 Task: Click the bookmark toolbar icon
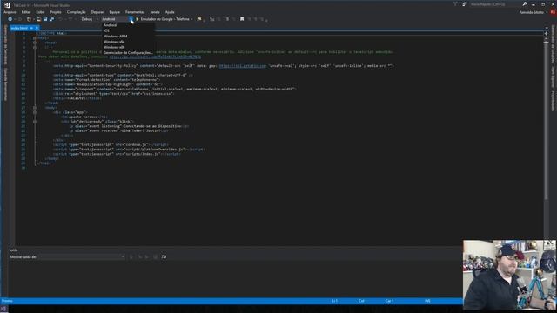pyautogui.click(x=242, y=19)
